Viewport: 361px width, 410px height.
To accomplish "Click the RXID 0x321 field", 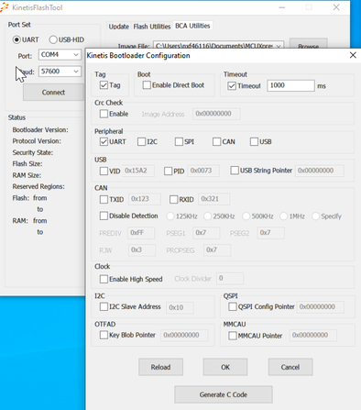I will 213,199.
